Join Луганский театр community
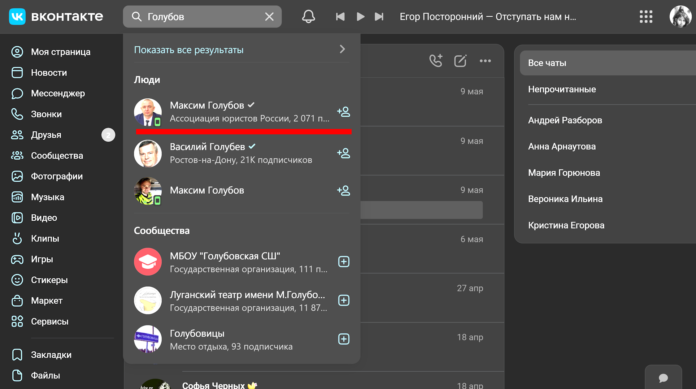Image resolution: width=696 pixels, height=389 pixels. [344, 300]
